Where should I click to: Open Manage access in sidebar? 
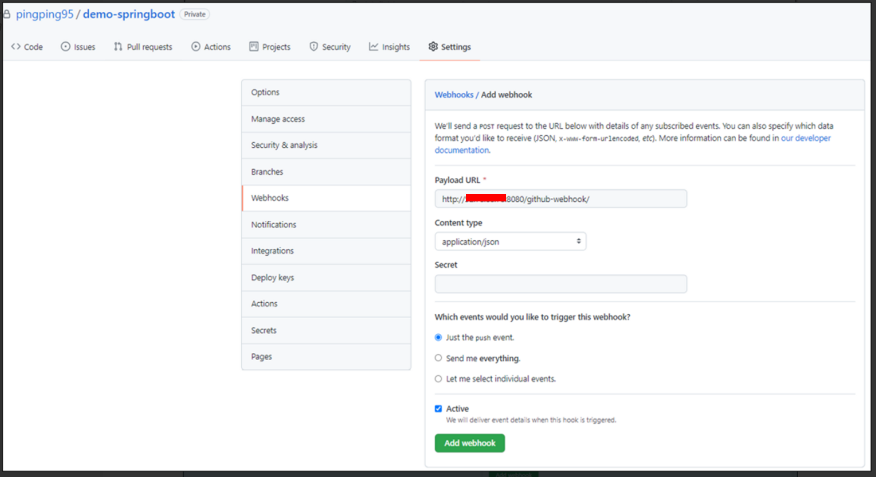click(326, 119)
